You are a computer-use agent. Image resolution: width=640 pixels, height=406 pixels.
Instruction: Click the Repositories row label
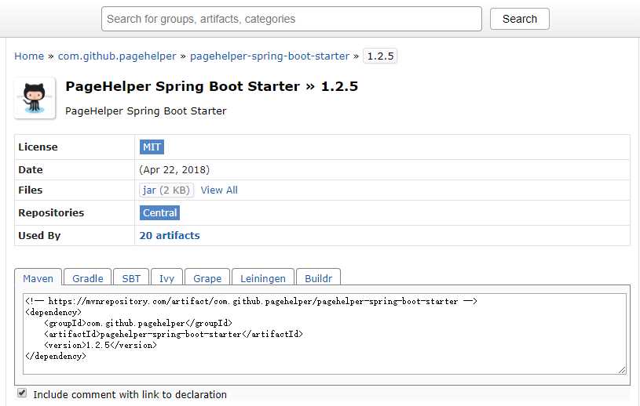point(51,212)
